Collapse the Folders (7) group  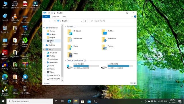tap(66, 27)
